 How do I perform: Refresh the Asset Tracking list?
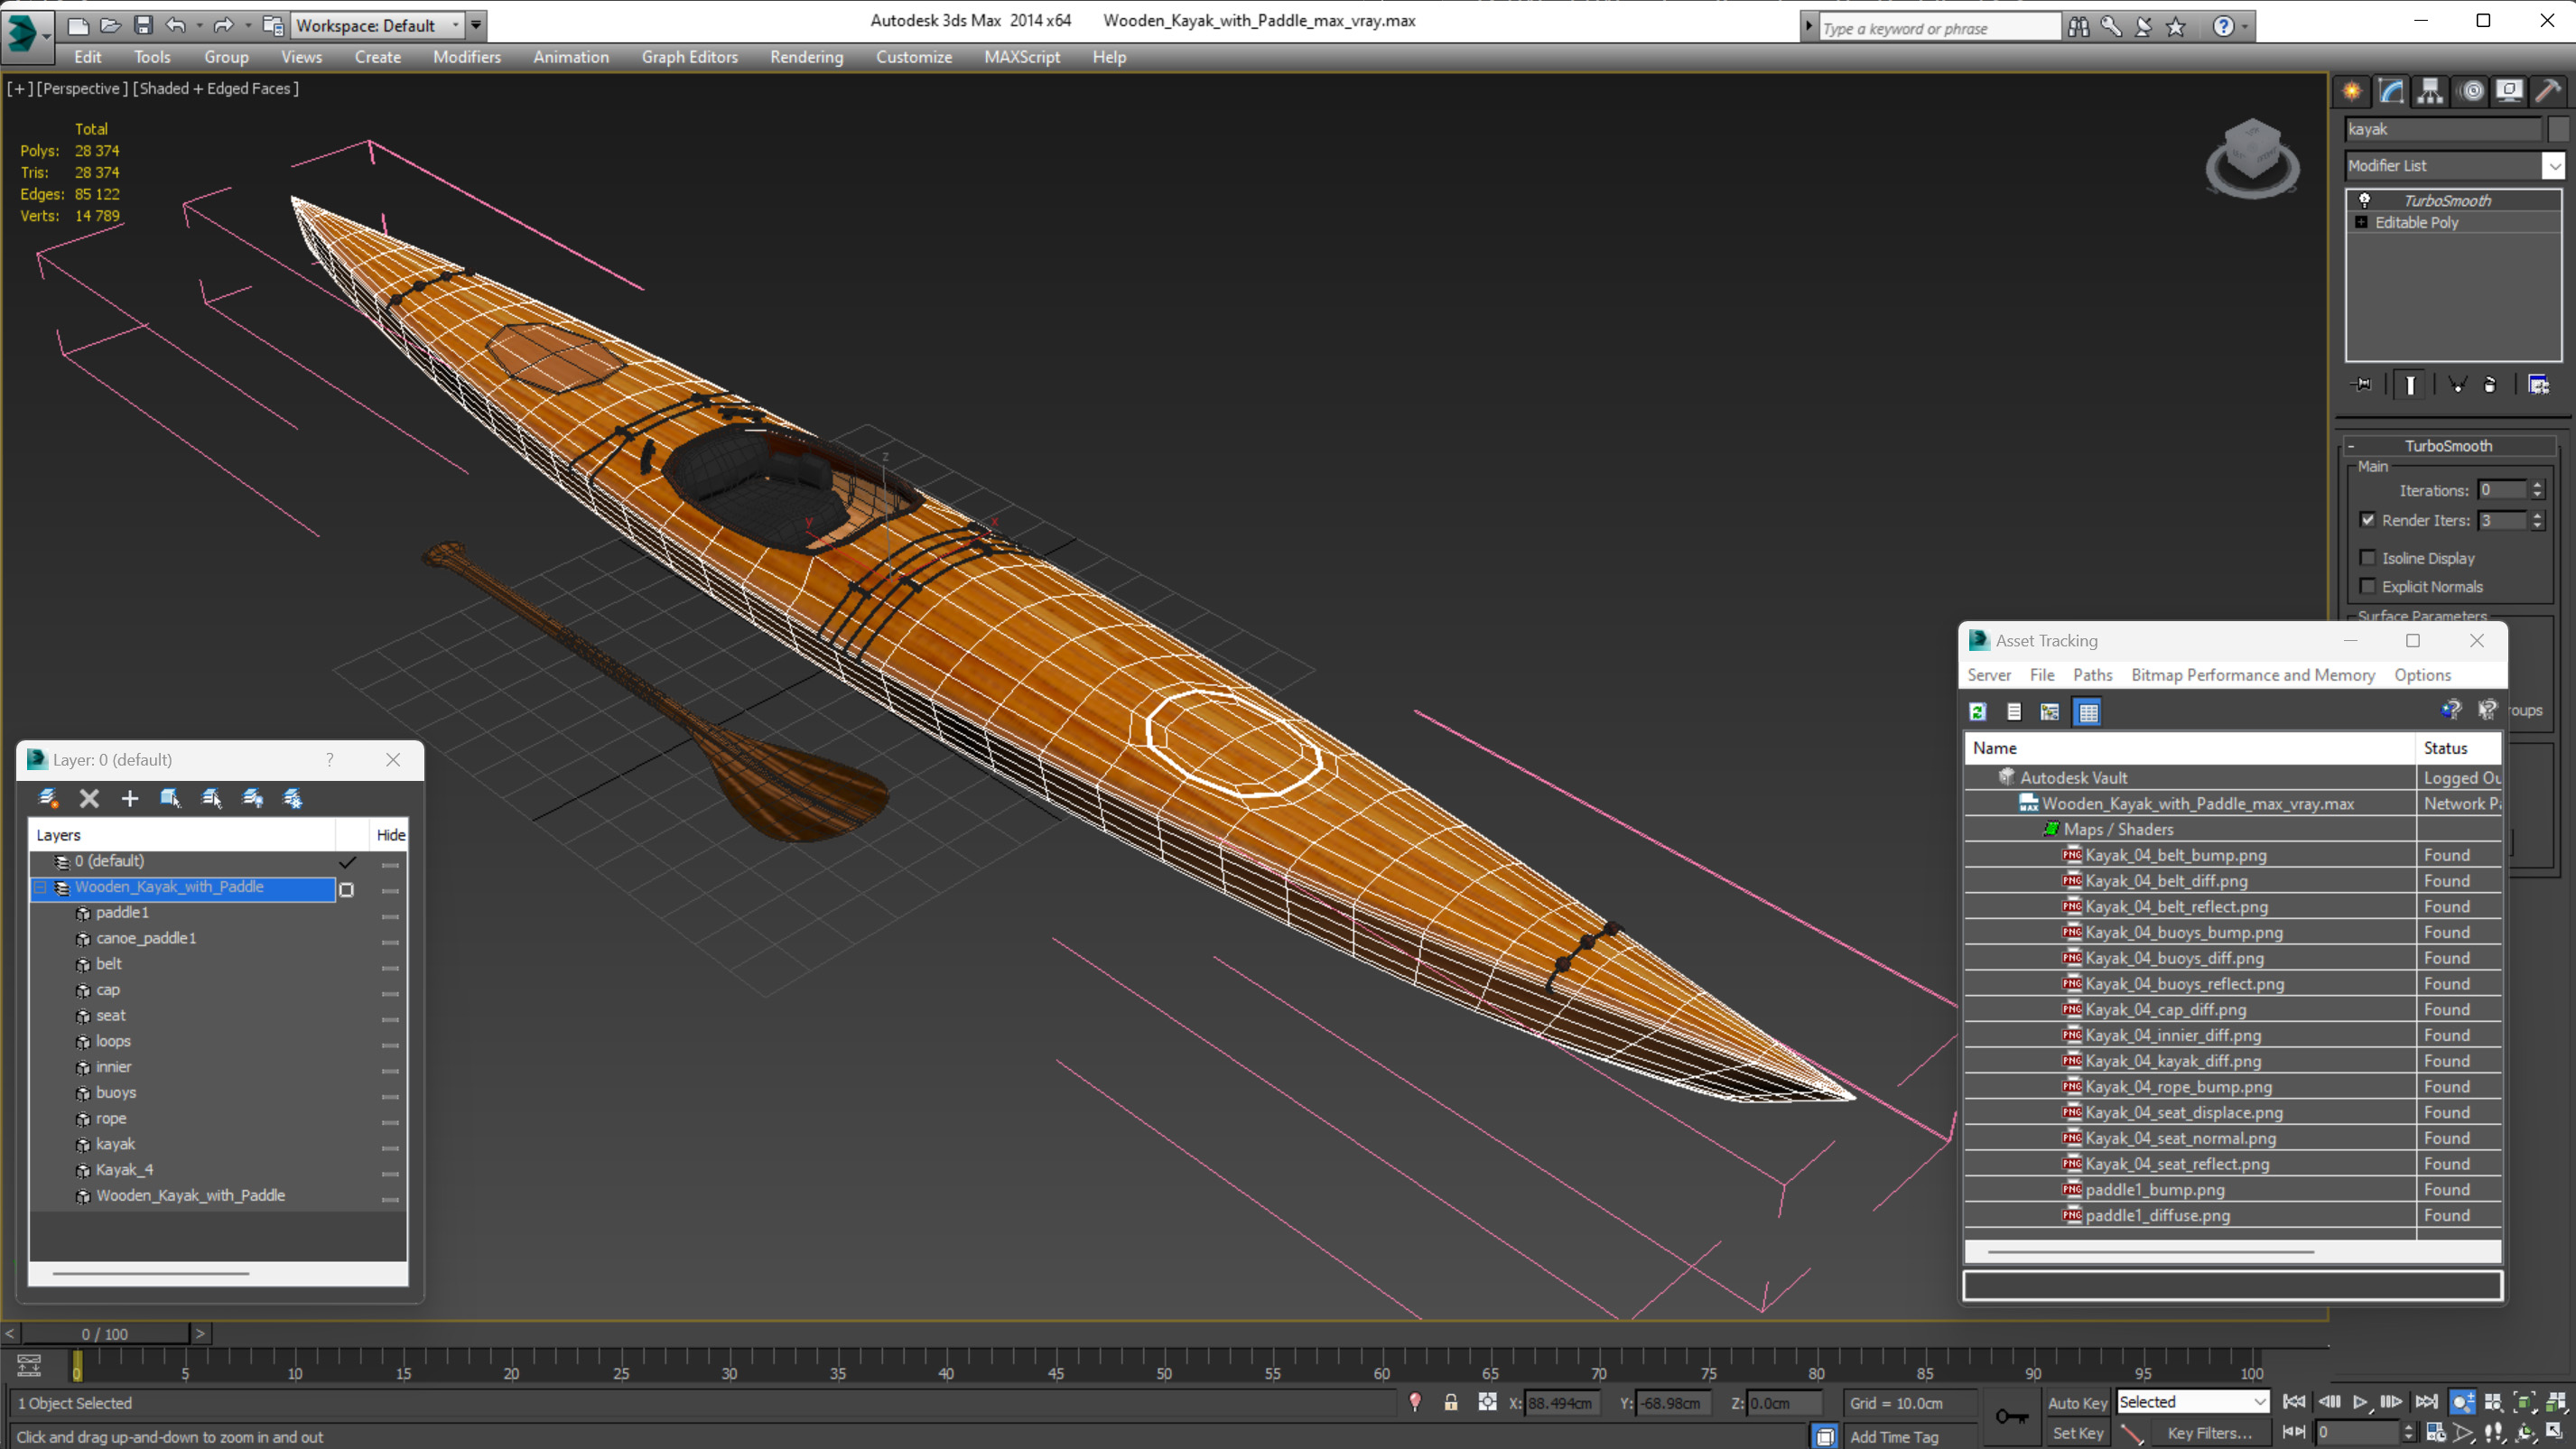coord(1977,712)
